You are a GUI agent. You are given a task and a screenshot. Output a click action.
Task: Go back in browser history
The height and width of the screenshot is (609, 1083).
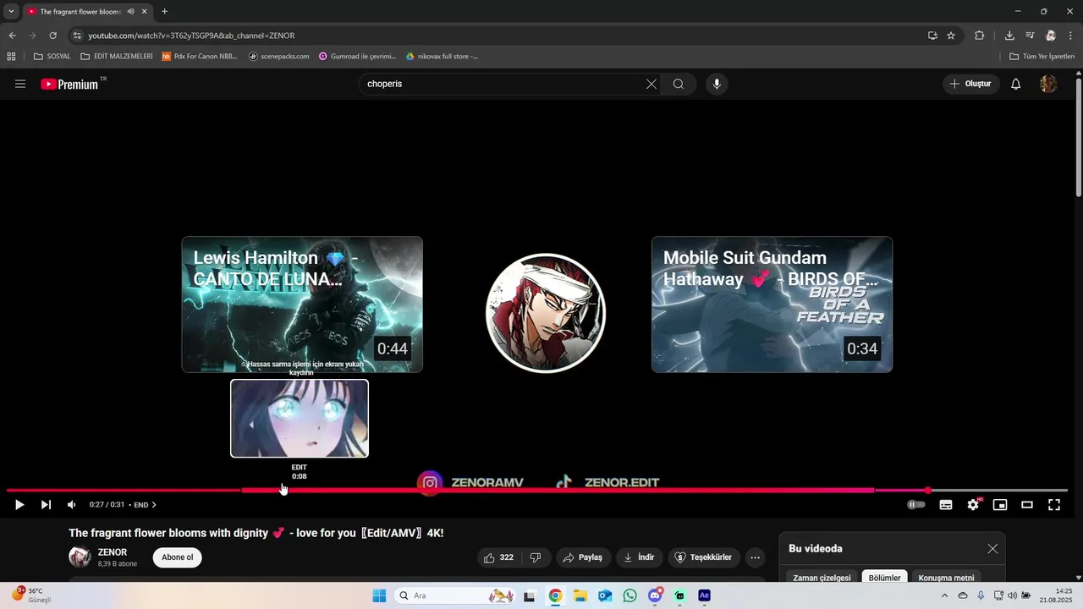click(12, 36)
